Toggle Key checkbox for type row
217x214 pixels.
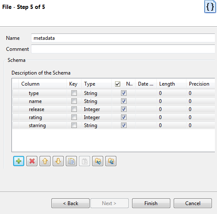pyautogui.click(x=74, y=93)
